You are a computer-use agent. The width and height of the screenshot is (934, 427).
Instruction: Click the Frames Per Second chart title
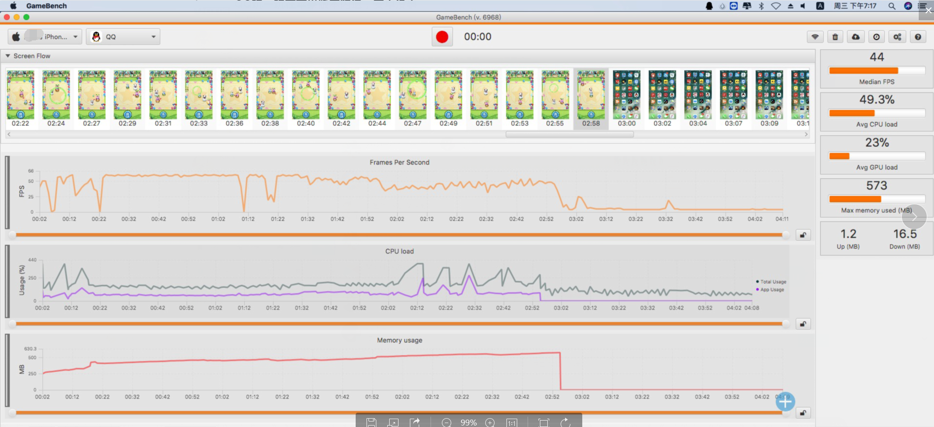[x=400, y=163]
